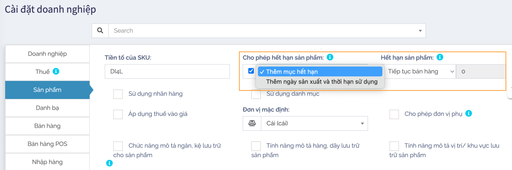The height and width of the screenshot is (170, 512).
Task: Click info icon next to Cho phép đơn vị phụ
Action: click(x=468, y=114)
